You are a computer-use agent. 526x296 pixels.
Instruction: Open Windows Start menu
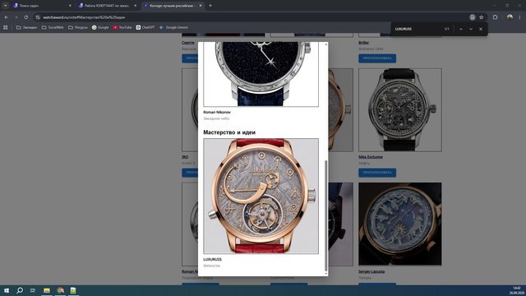coord(7,290)
